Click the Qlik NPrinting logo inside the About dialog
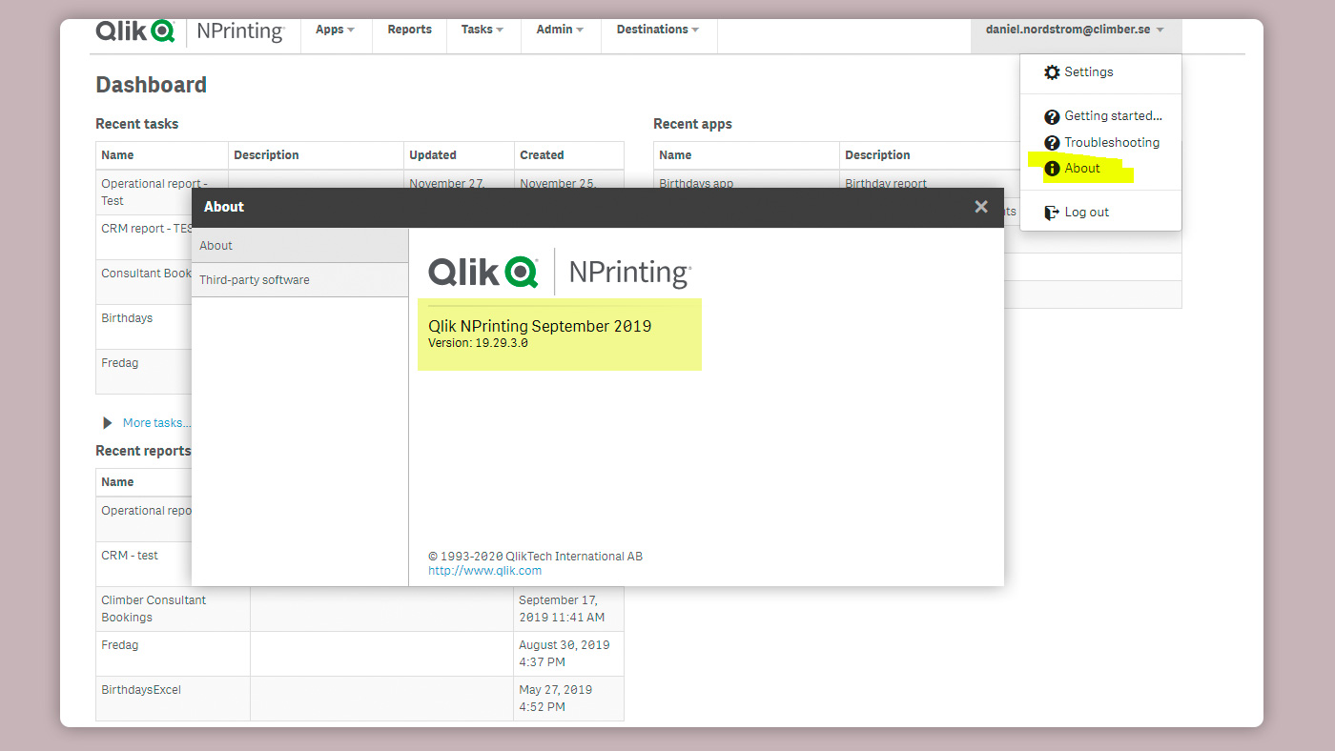The width and height of the screenshot is (1335, 751). pyautogui.click(x=560, y=273)
